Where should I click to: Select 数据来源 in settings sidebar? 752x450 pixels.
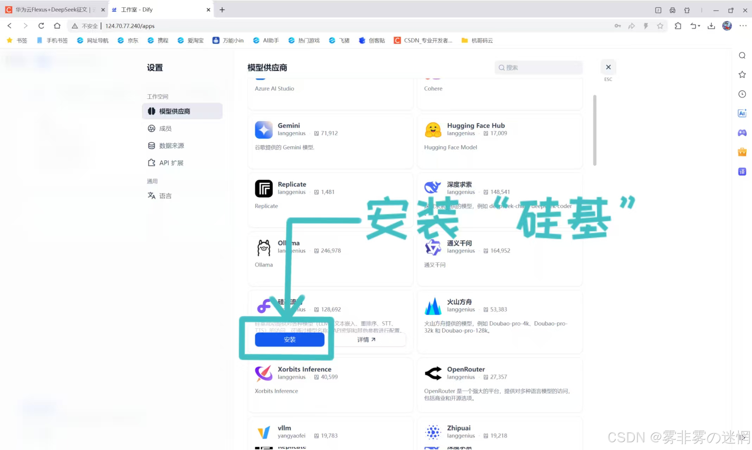182,146
